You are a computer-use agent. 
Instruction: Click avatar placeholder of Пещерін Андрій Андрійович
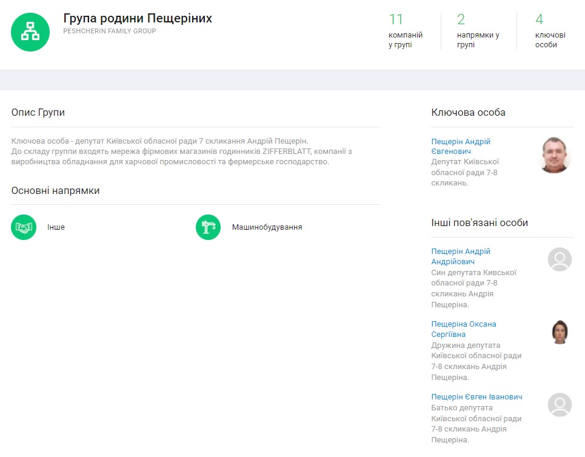click(560, 259)
